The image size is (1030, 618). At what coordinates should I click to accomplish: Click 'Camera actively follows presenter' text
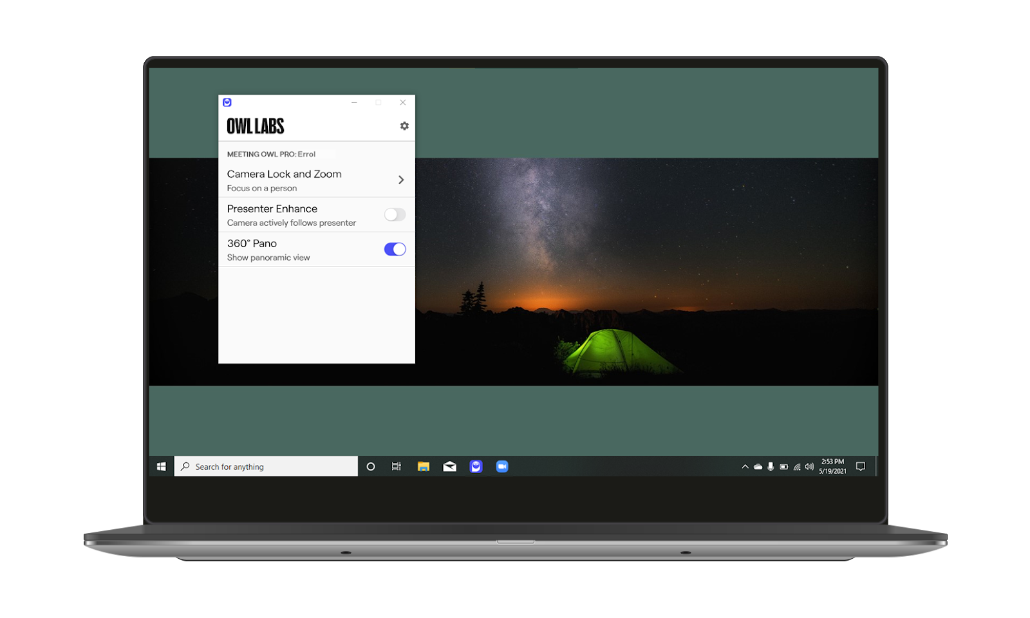tap(291, 223)
